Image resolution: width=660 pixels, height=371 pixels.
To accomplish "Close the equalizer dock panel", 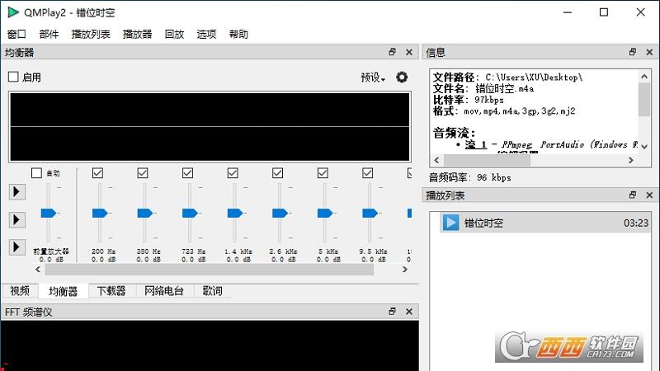I will pos(409,52).
